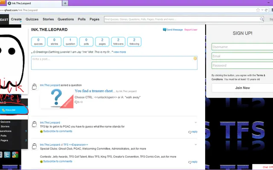
Task: Click the Username input field
Action: coord(242,47)
